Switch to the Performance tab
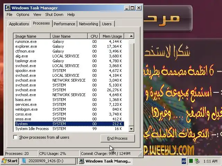The height and width of the screenshot is (166, 222). [x=65, y=24]
